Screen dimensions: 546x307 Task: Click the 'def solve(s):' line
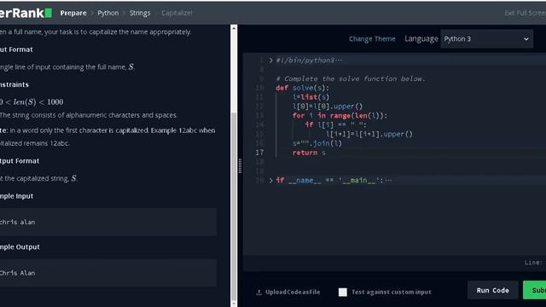pos(302,88)
